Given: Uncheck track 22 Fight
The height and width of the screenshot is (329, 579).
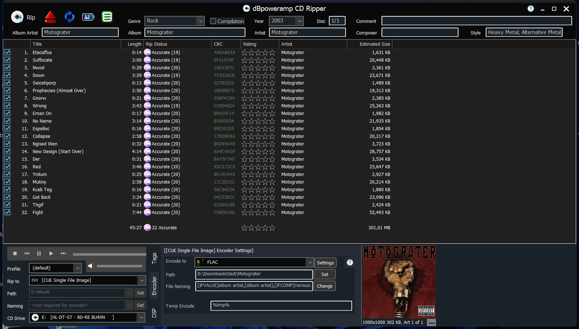Looking at the screenshot, I should pos(7,212).
